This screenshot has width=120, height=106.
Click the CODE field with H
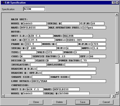tap(26, 56)
